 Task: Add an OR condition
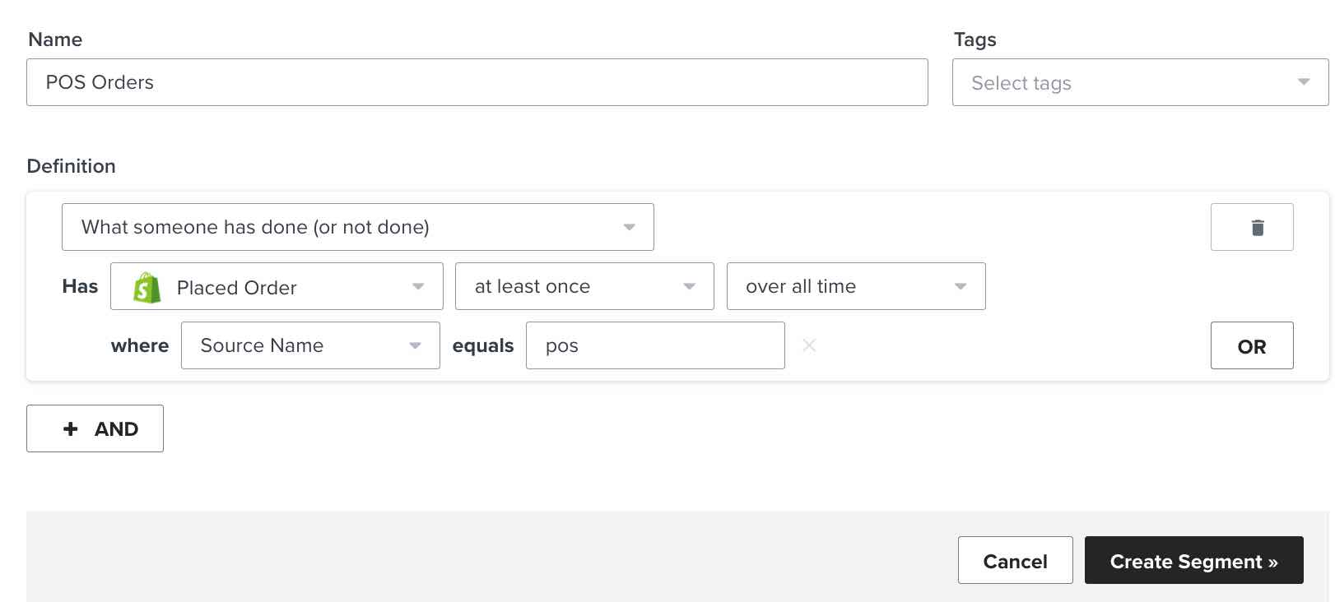pyautogui.click(x=1252, y=346)
